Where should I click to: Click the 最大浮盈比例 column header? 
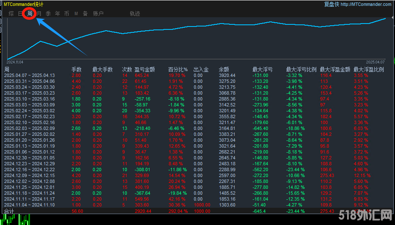click(x=369, y=69)
